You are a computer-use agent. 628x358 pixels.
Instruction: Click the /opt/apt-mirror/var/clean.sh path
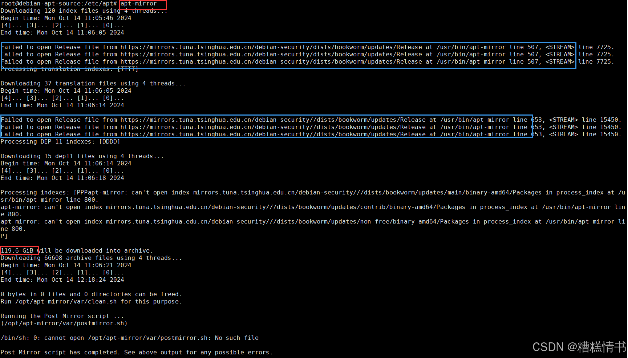65,301
